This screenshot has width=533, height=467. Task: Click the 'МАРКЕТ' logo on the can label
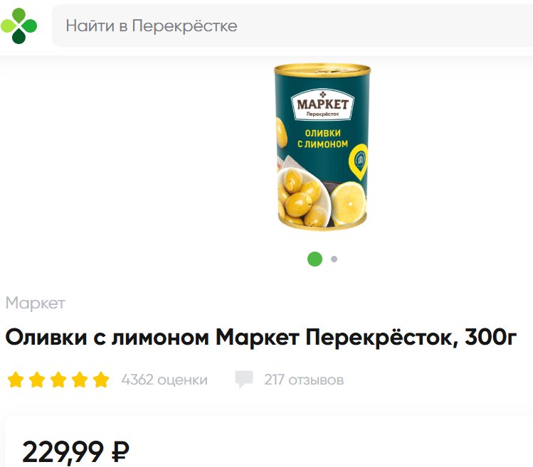pyautogui.click(x=322, y=104)
